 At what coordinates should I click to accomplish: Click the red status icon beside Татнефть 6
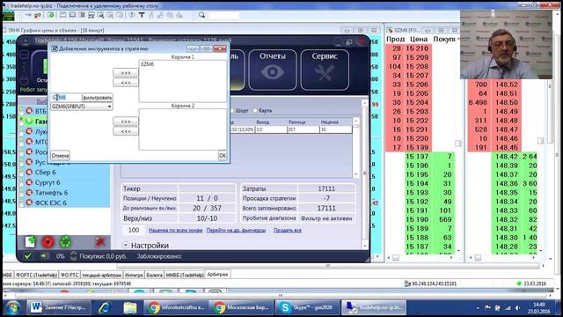tap(29, 192)
